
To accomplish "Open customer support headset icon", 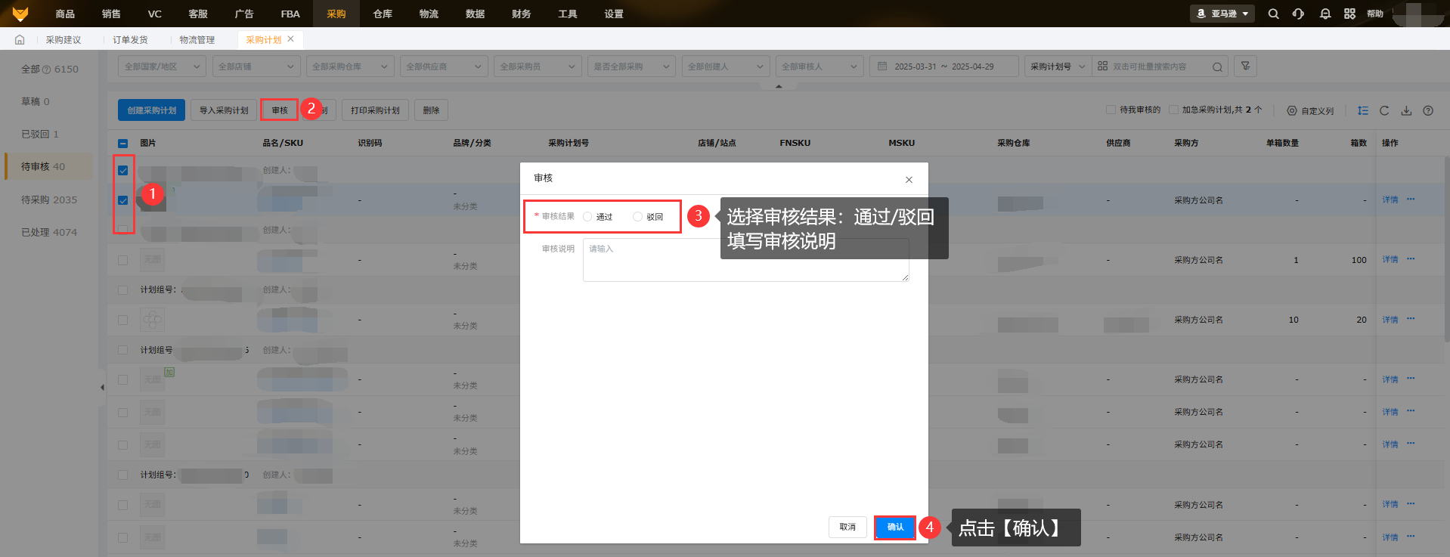I will tap(1298, 14).
